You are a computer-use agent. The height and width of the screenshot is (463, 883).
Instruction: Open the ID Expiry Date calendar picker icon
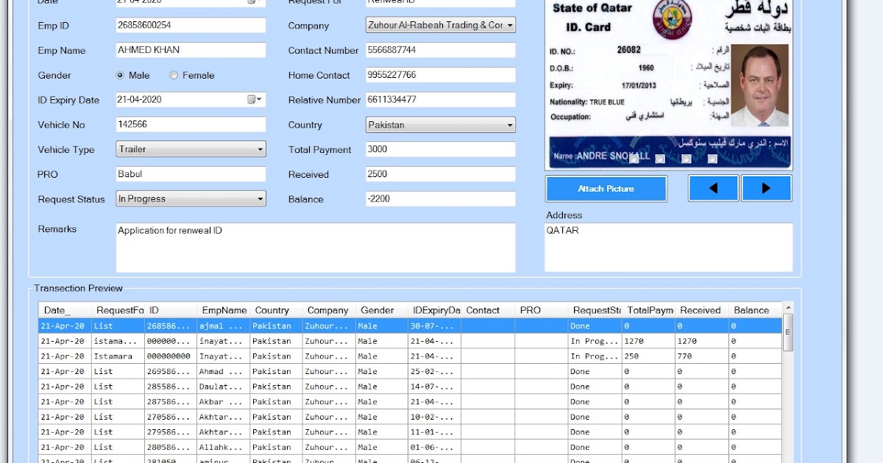pos(250,99)
